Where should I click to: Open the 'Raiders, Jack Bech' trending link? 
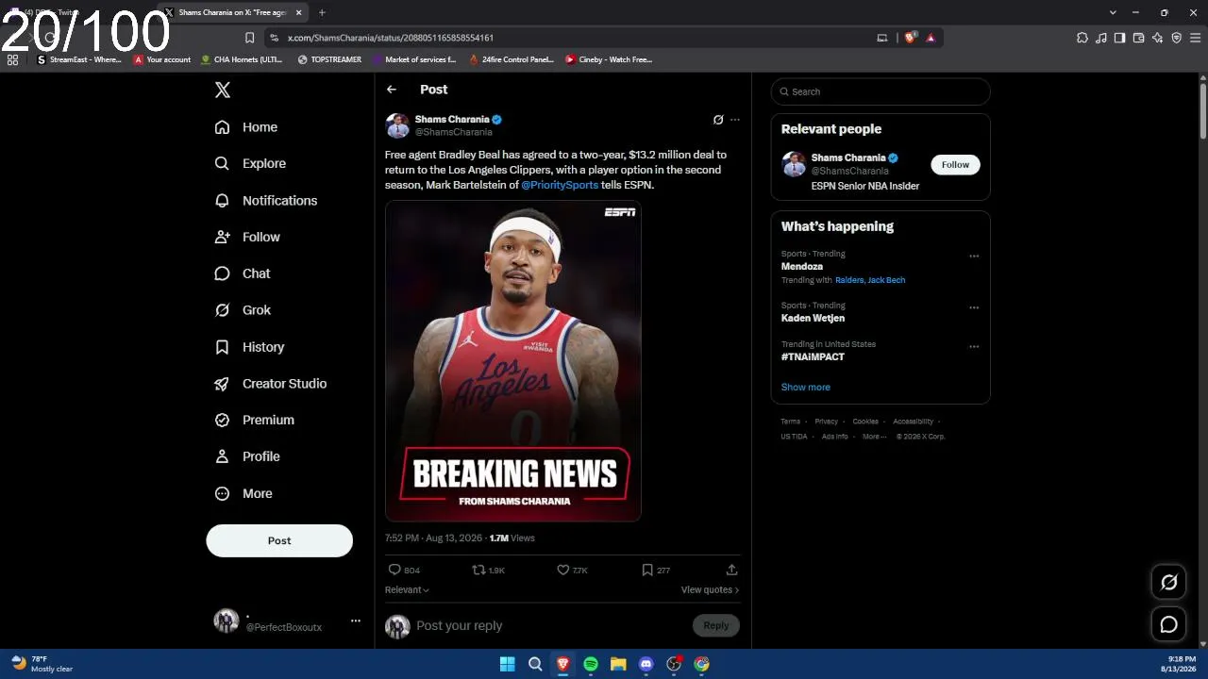point(870,280)
